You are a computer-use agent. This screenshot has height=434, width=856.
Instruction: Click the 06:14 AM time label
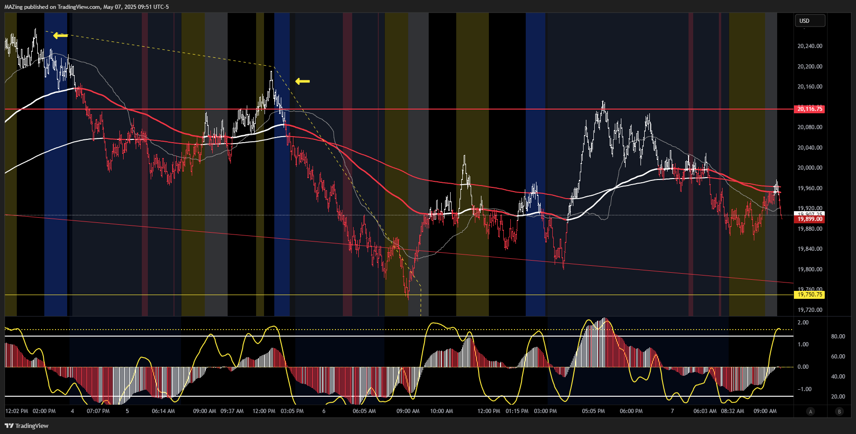pyautogui.click(x=163, y=411)
